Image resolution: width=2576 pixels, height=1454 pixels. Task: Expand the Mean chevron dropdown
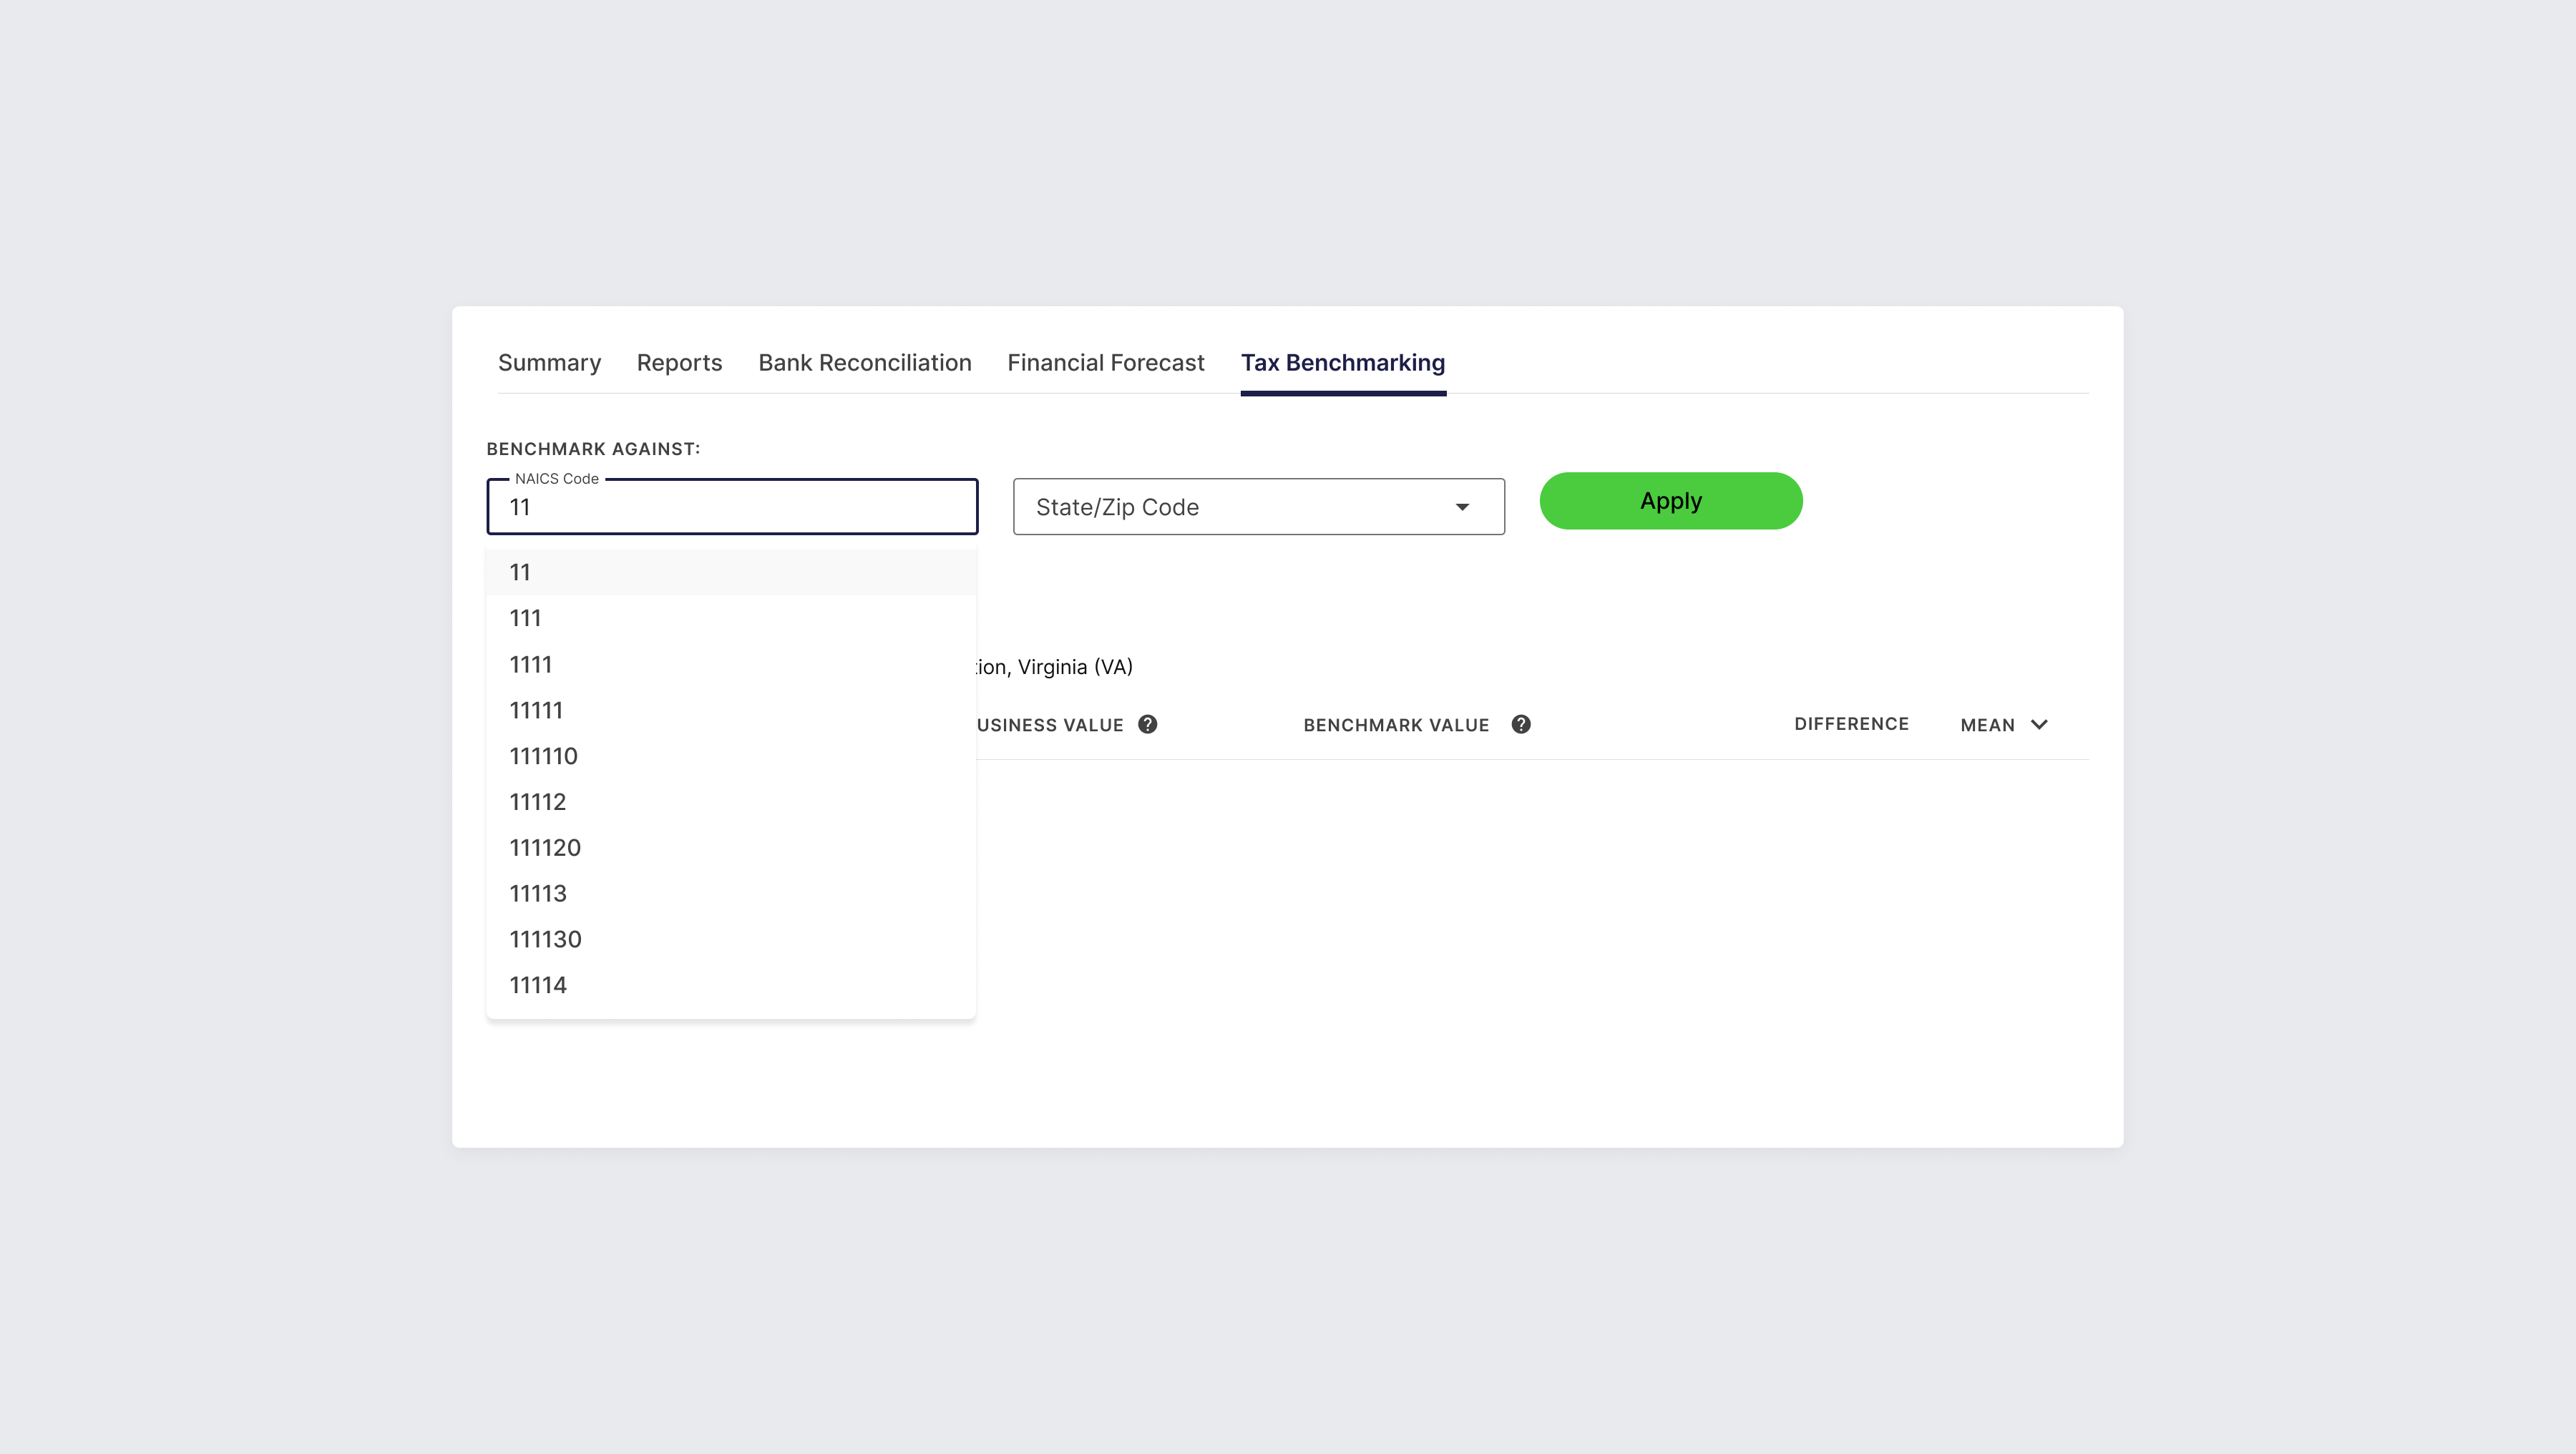[2038, 724]
